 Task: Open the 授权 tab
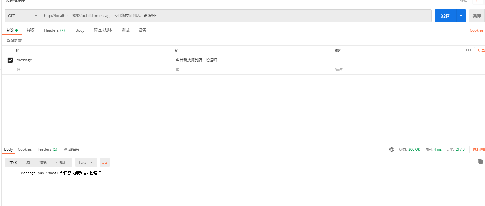pos(31,30)
